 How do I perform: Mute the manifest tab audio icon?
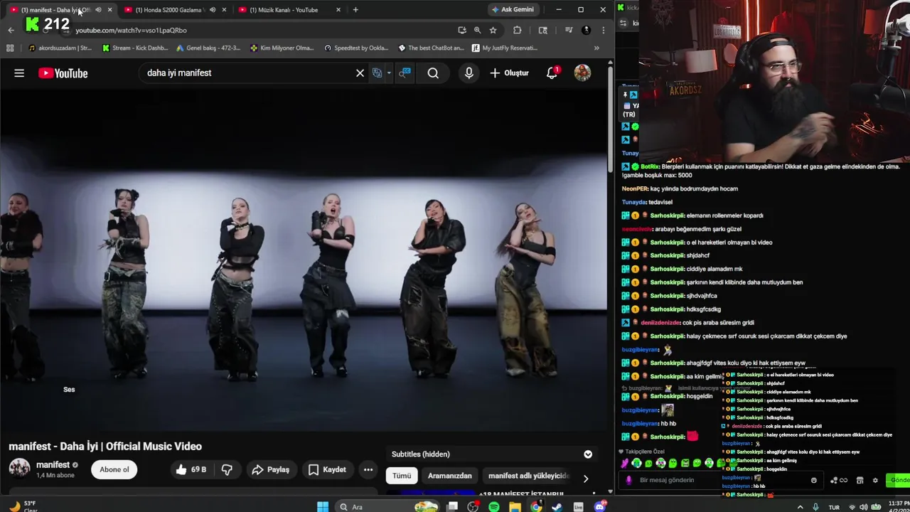98,10
